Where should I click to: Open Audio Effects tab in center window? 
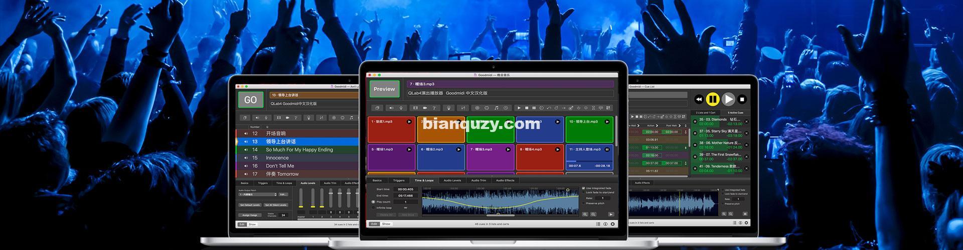coord(505,180)
